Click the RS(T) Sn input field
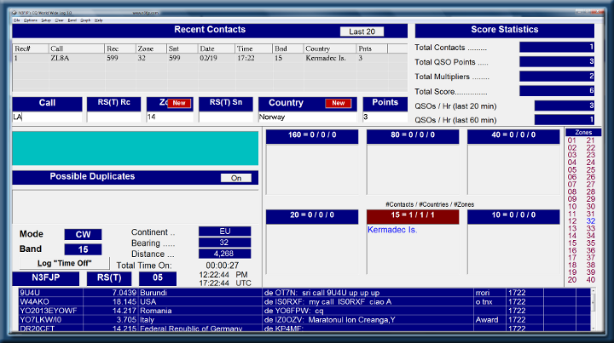 (x=226, y=117)
